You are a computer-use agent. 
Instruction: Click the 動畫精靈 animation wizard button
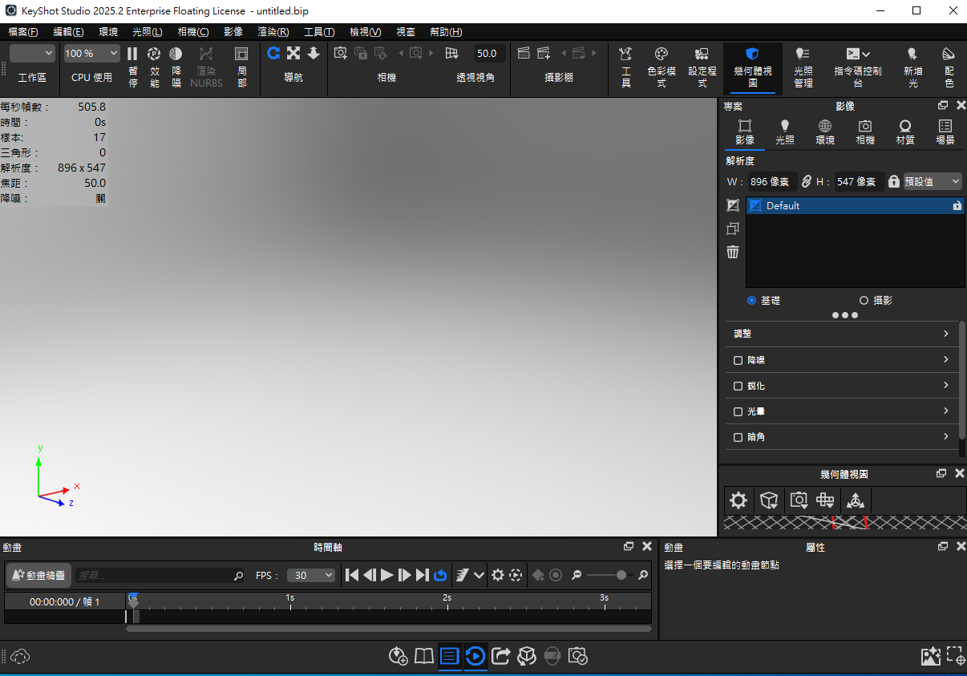pos(38,575)
